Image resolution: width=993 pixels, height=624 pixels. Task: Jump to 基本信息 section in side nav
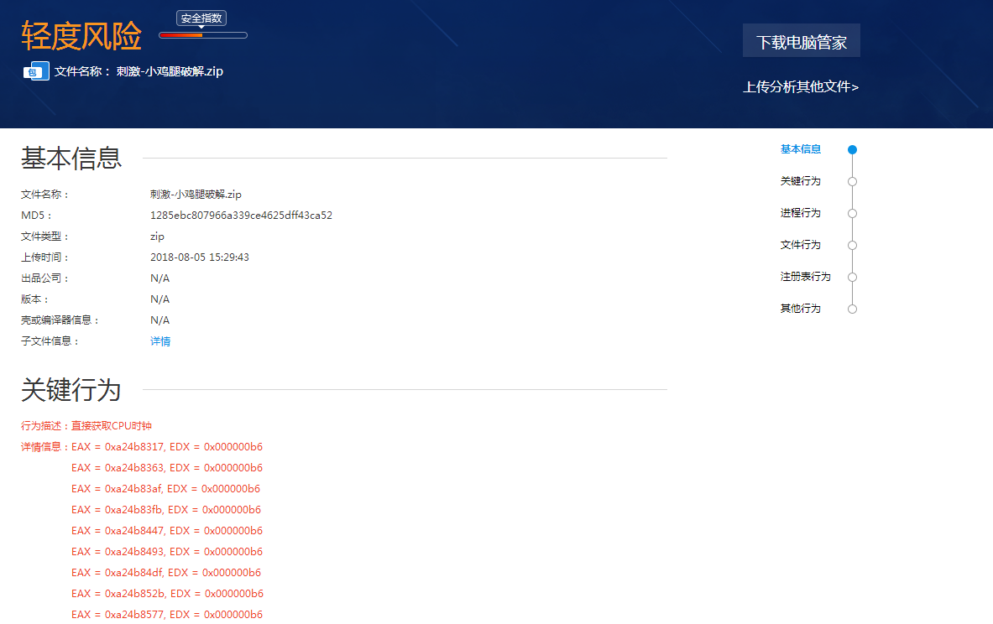tap(801, 149)
